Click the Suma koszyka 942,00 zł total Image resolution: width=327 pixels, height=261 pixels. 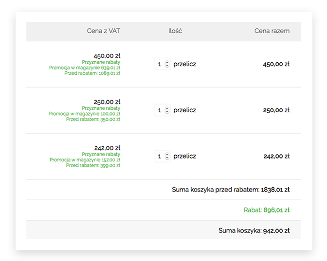click(x=254, y=230)
